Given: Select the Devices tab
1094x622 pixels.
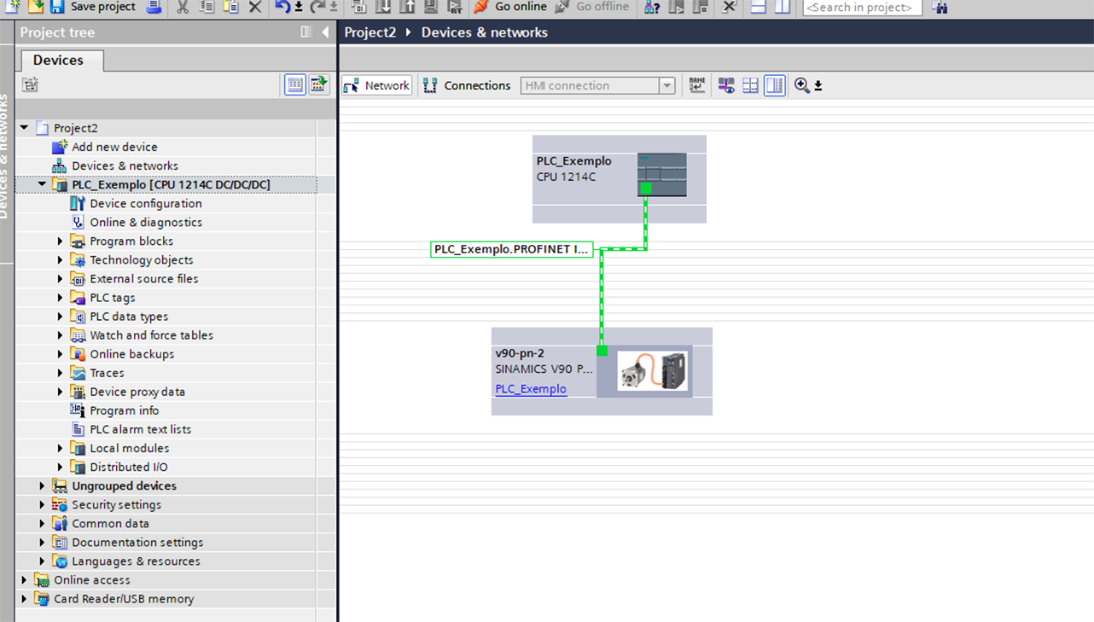Looking at the screenshot, I should (58, 61).
